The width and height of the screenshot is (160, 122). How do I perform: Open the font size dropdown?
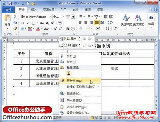coord(63,17)
